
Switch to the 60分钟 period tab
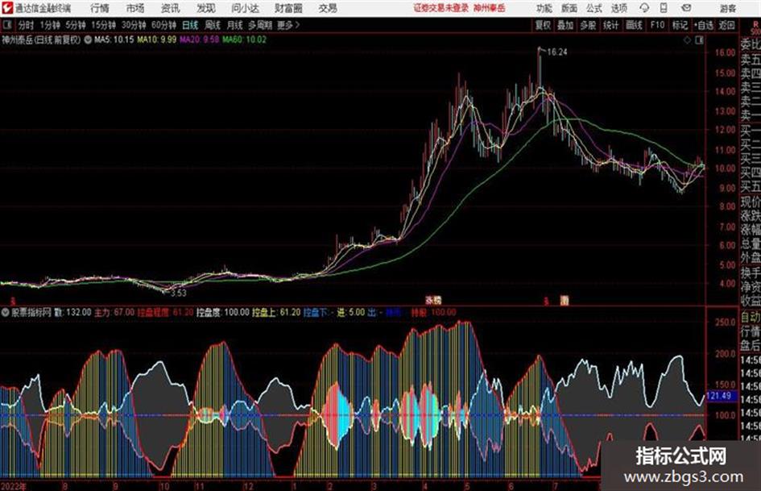(163, 25)
